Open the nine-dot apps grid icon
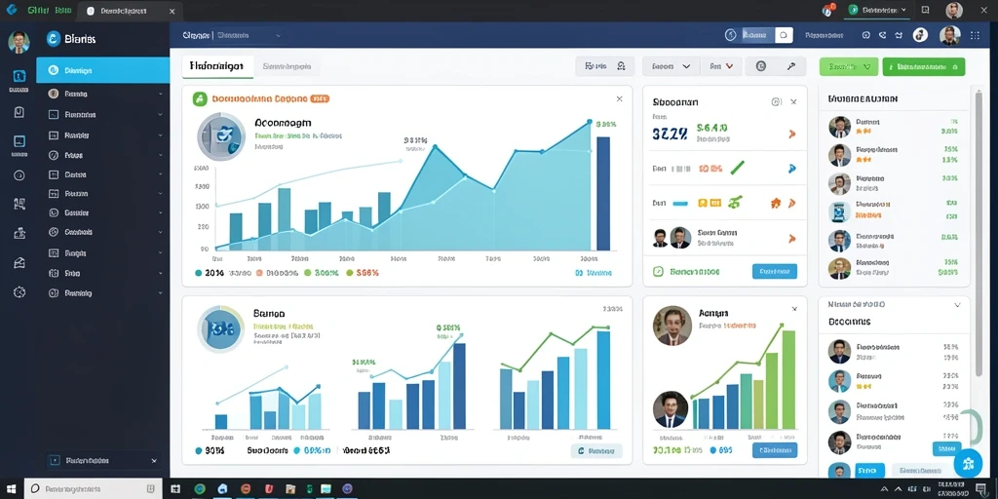The height and width of the screenshot is (499, 998). [x=975, y=36]
